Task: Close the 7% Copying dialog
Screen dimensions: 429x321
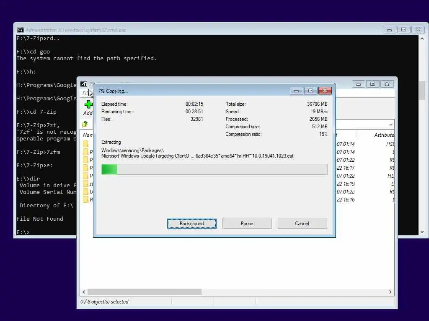Action: point(325,91)
